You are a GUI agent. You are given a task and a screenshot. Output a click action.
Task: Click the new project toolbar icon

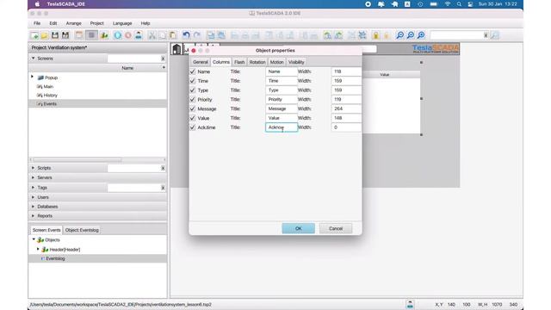pos(34,35)
